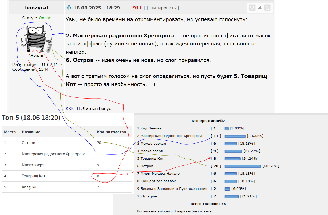Screen dimensions: 328x215
Task: Click the Imagine row in Топ-5 table
Action: coord(29,187)
